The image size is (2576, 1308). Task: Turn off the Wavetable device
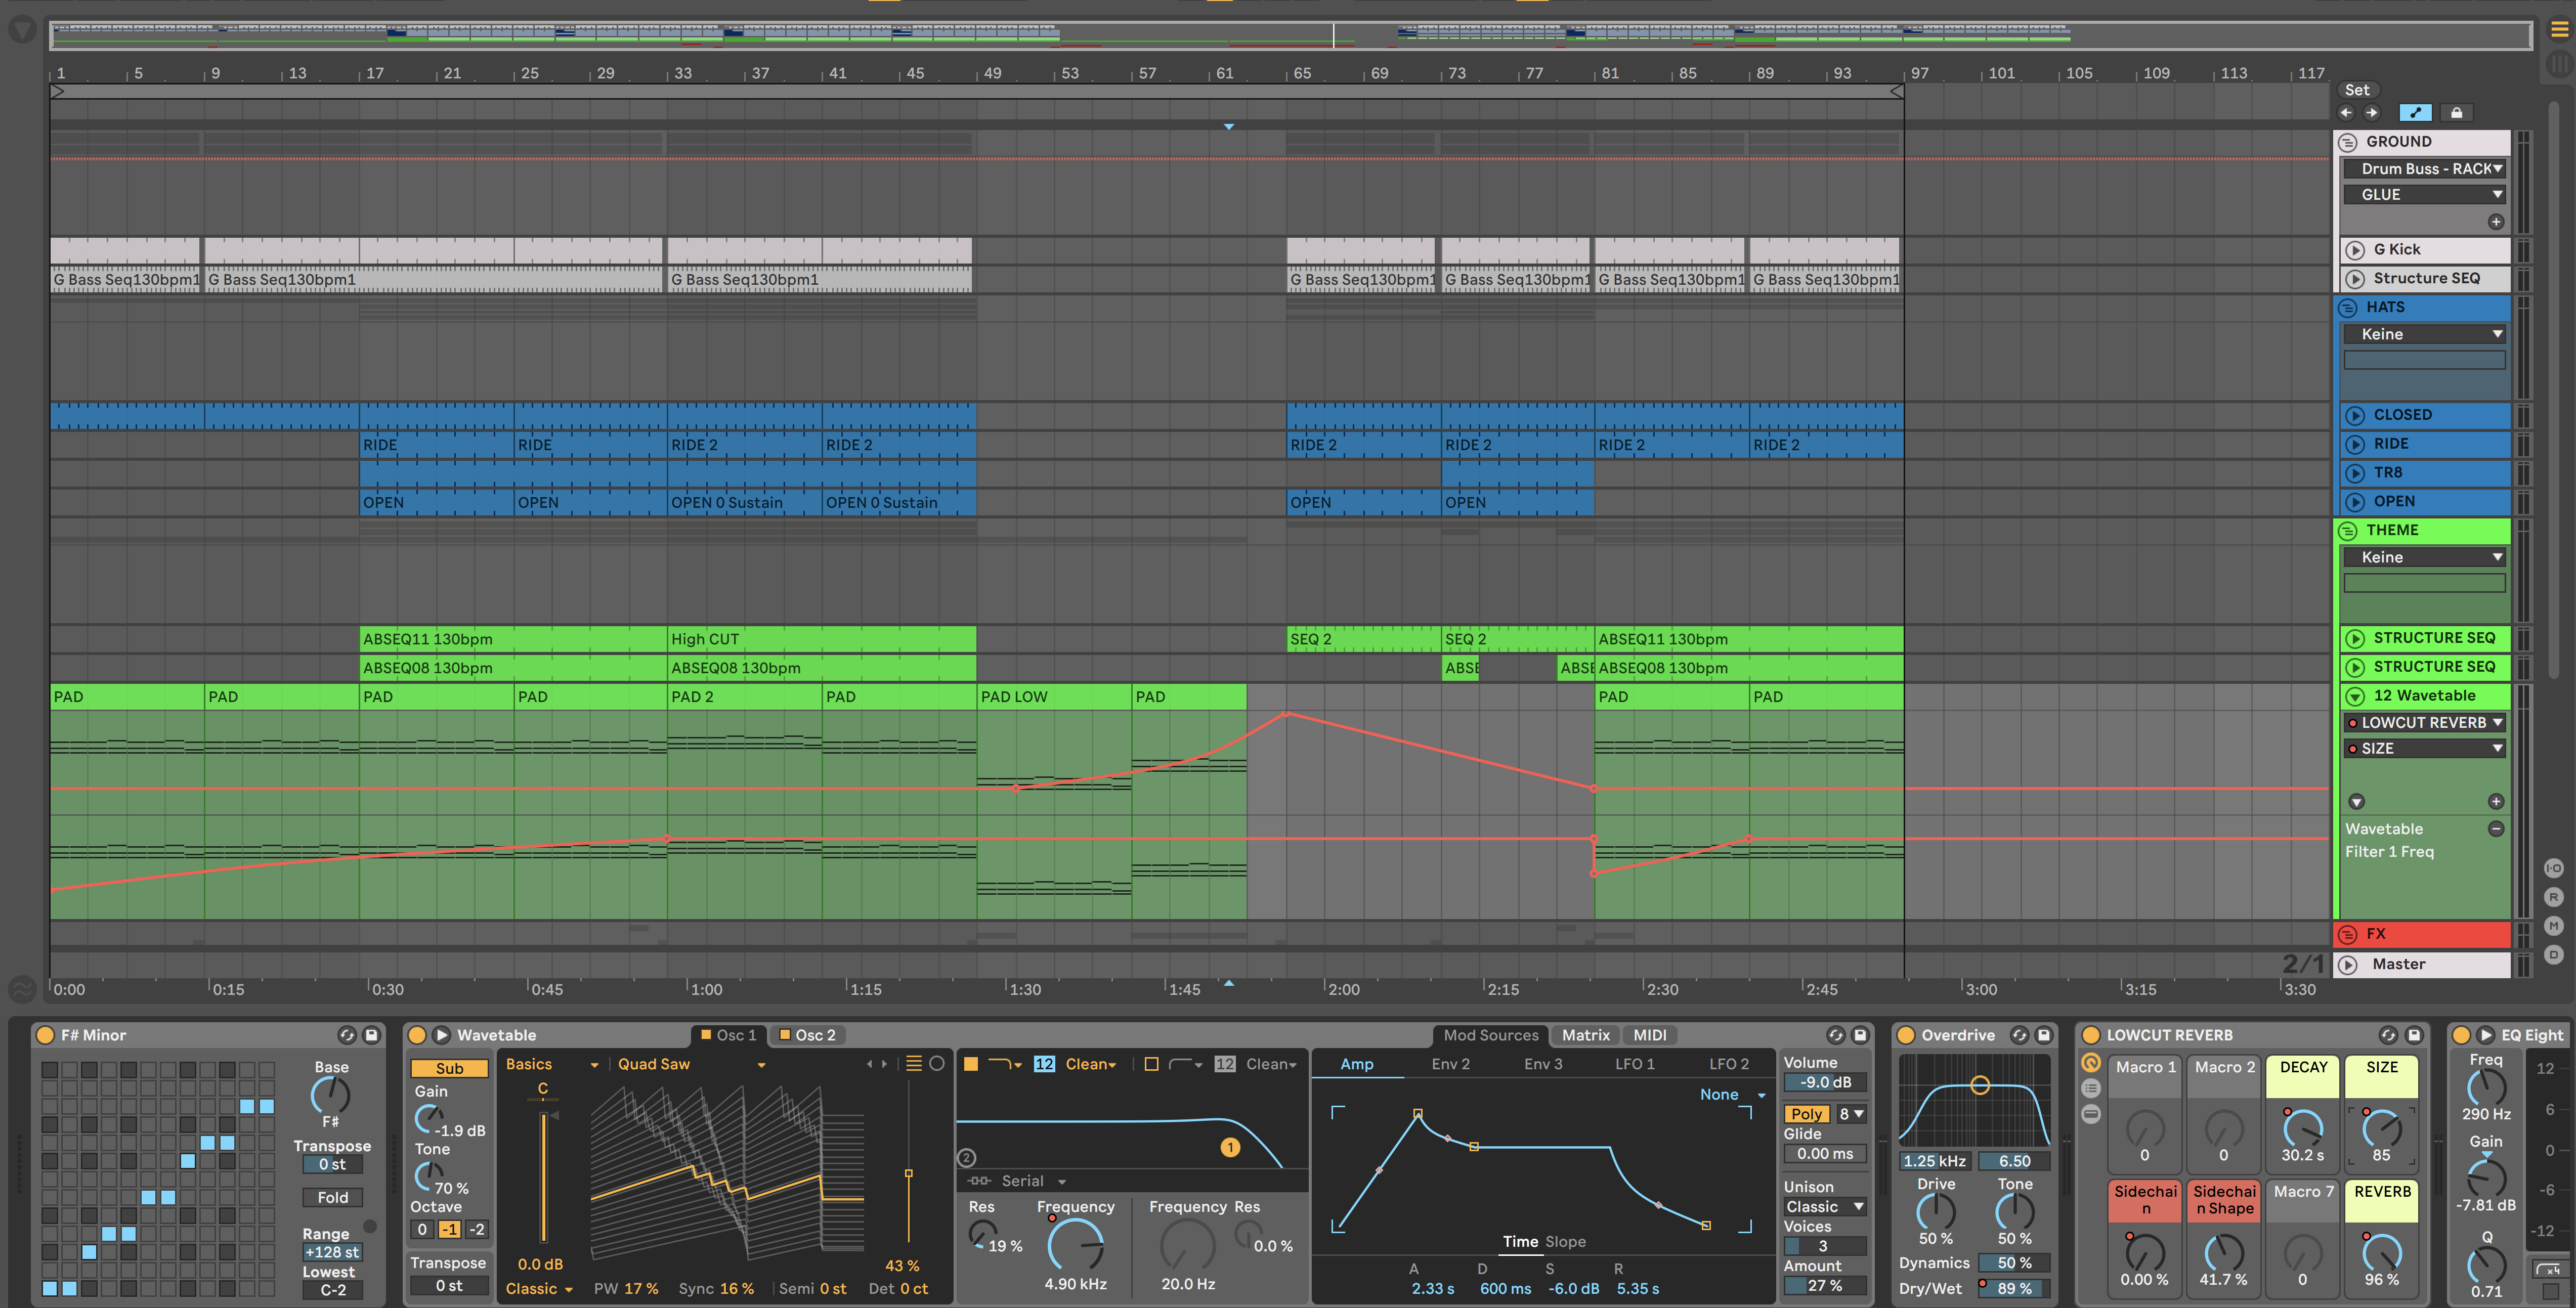click(x=417, y=1035)
